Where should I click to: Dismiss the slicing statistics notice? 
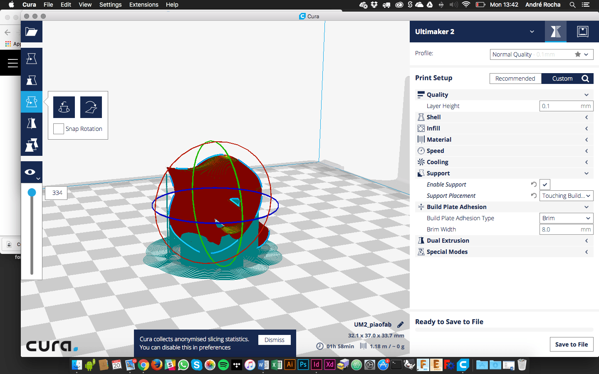pyautogui.click(x=275, y=340)
